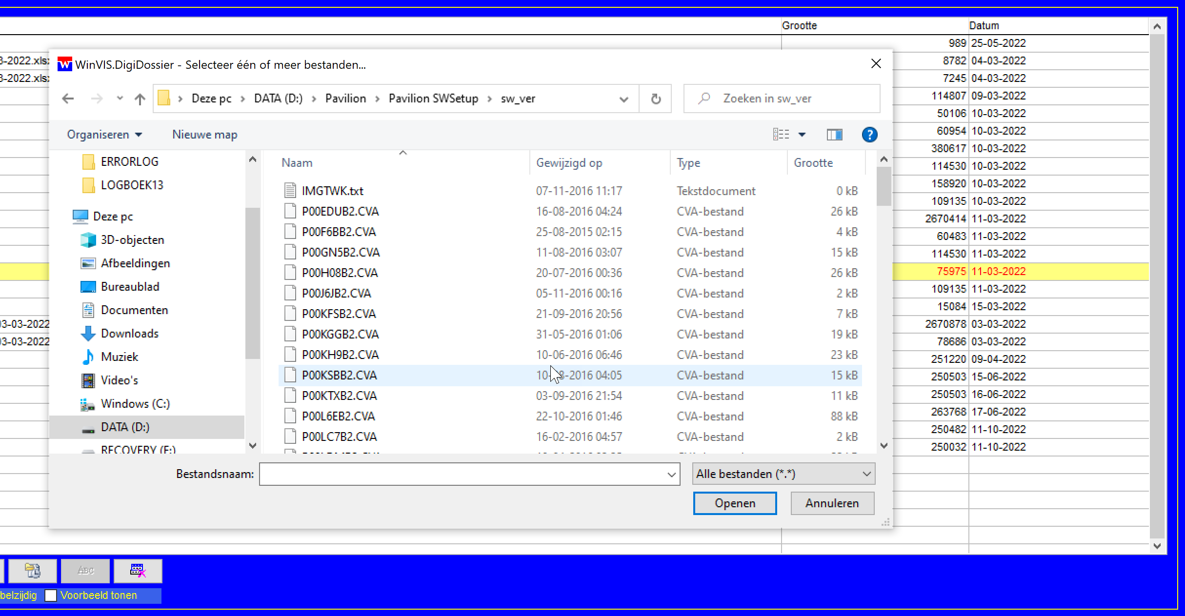Click the form-with-pink-star toolbar icon
Image resolution: width=1185 pixels, height=616 pixels.
138,570
